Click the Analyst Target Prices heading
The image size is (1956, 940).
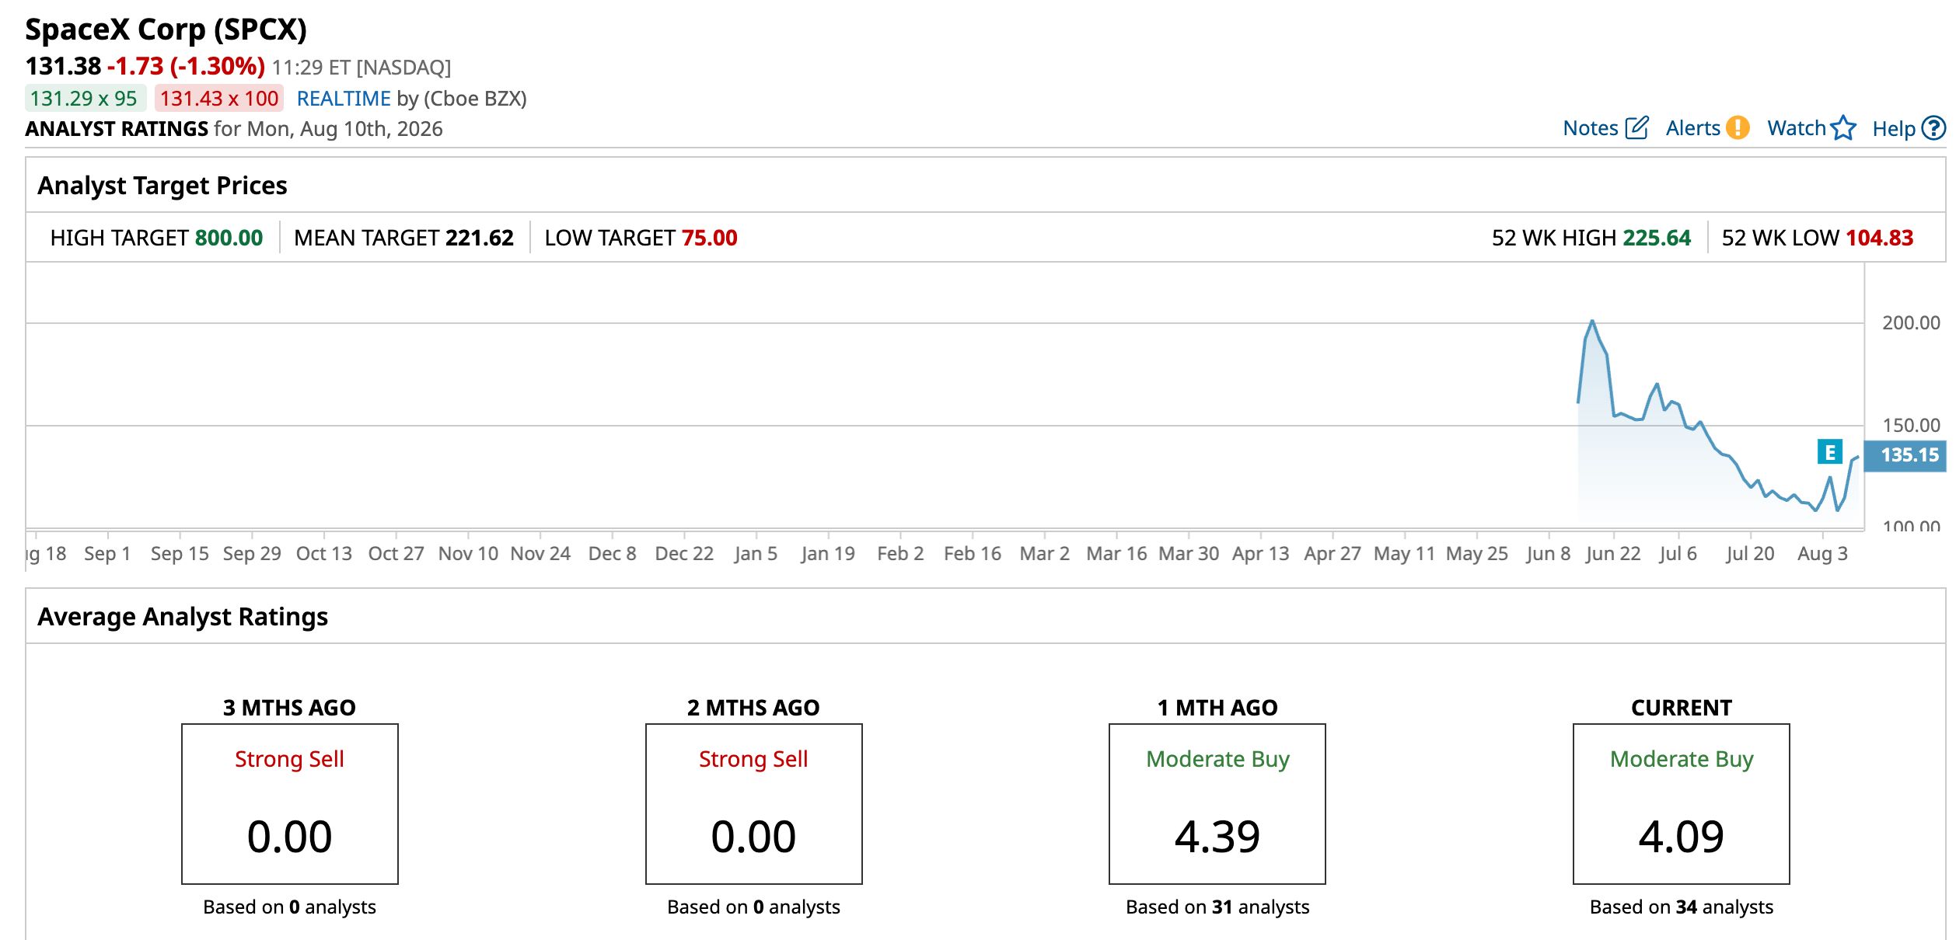162,186
